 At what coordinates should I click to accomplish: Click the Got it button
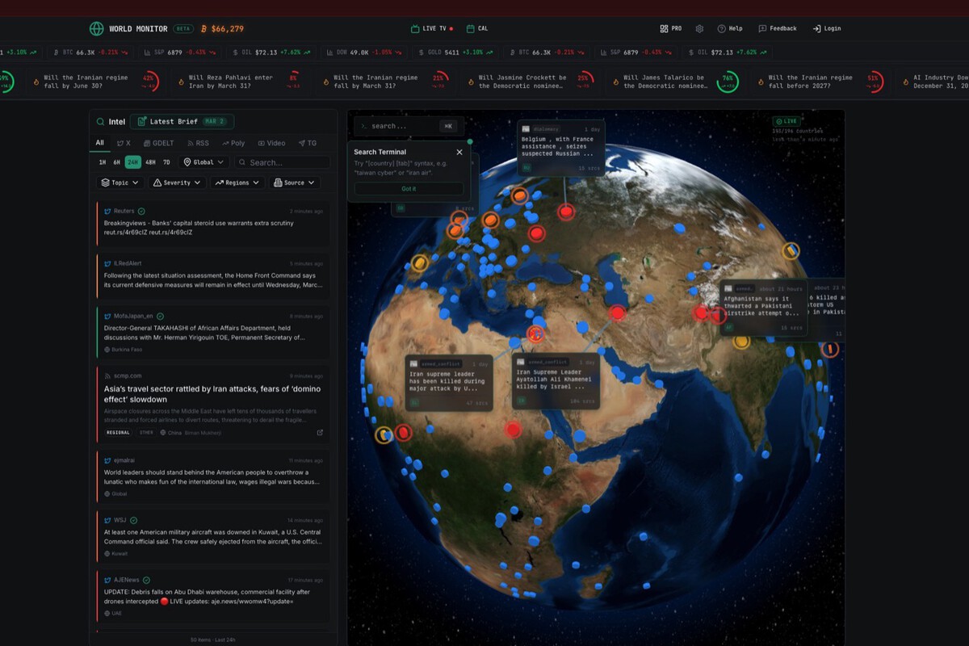click(x=409, y=189)
